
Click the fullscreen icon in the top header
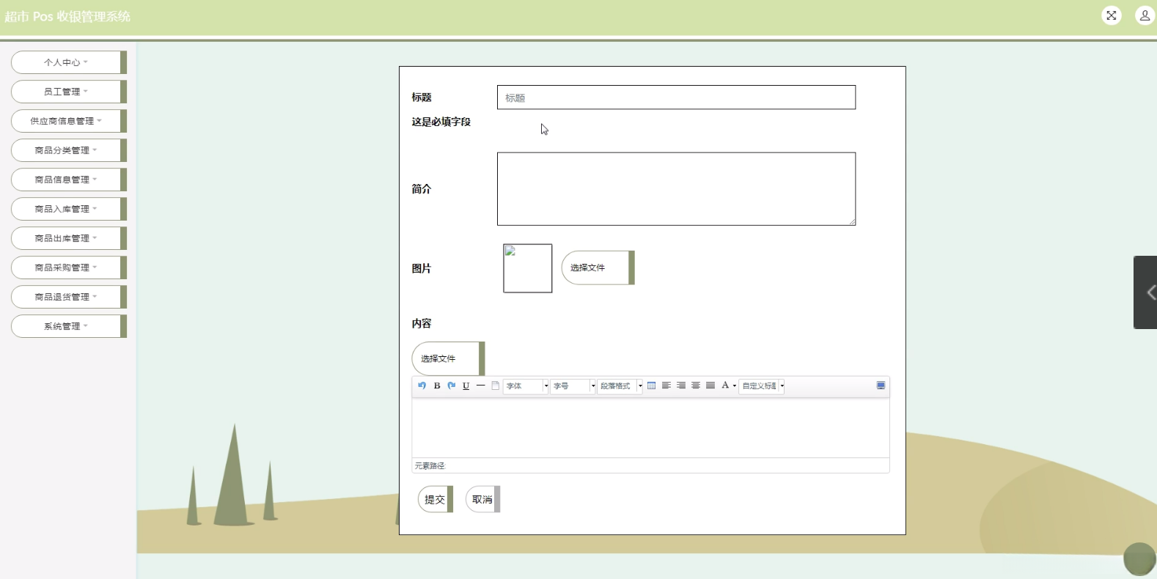pyautogui.click(x=1112, y=15)
